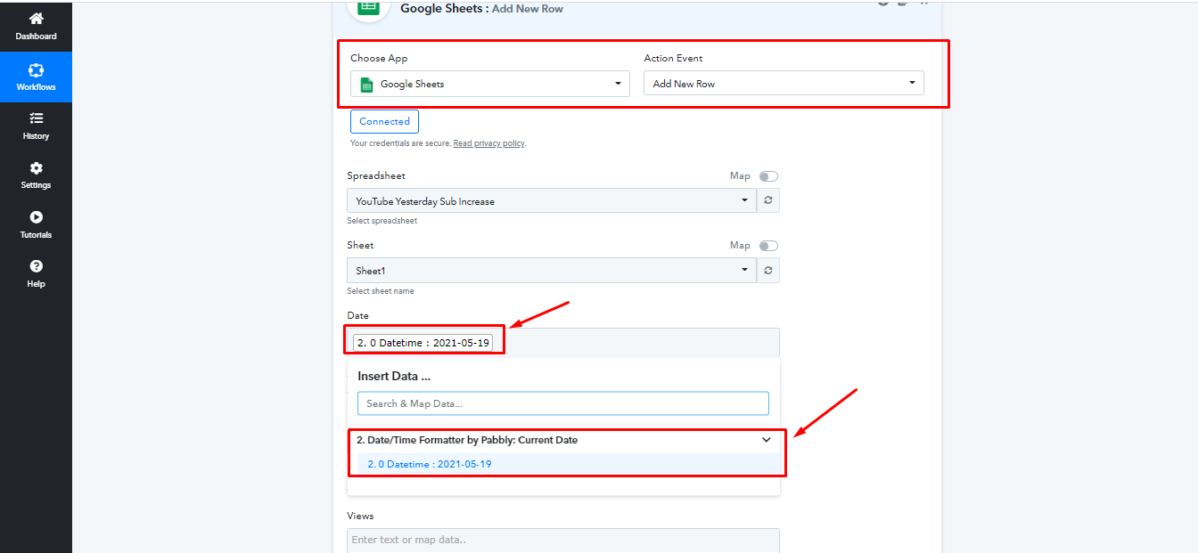Refresh the Spreadsheet list
The width and height of the screenshot is (1198, 553).
pyautogui.click(x=768, y=200)
